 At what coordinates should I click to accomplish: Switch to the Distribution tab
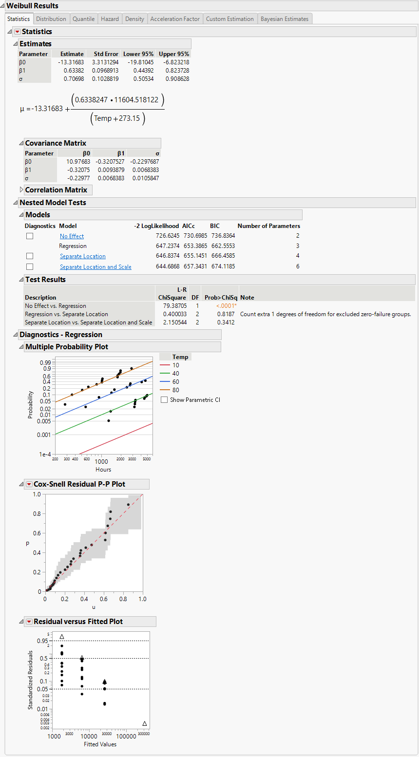(x=51, y=19)
